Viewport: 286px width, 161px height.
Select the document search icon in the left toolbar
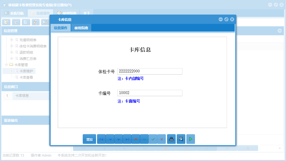pos(6,22)
